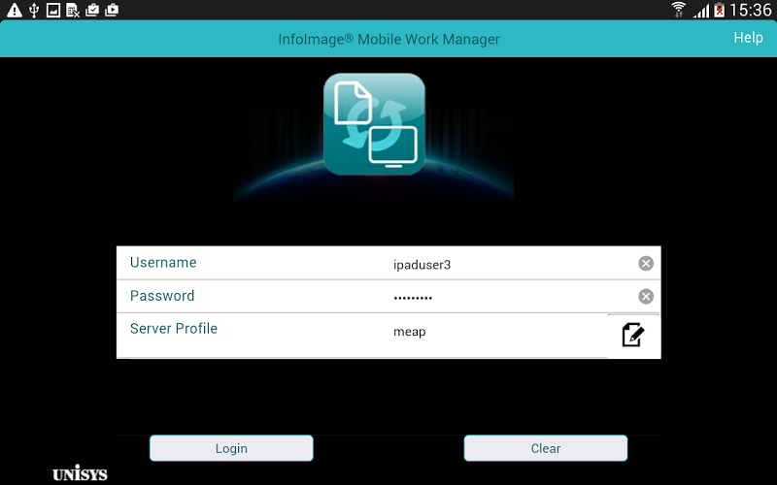Click the Login button

pos(231,448)
